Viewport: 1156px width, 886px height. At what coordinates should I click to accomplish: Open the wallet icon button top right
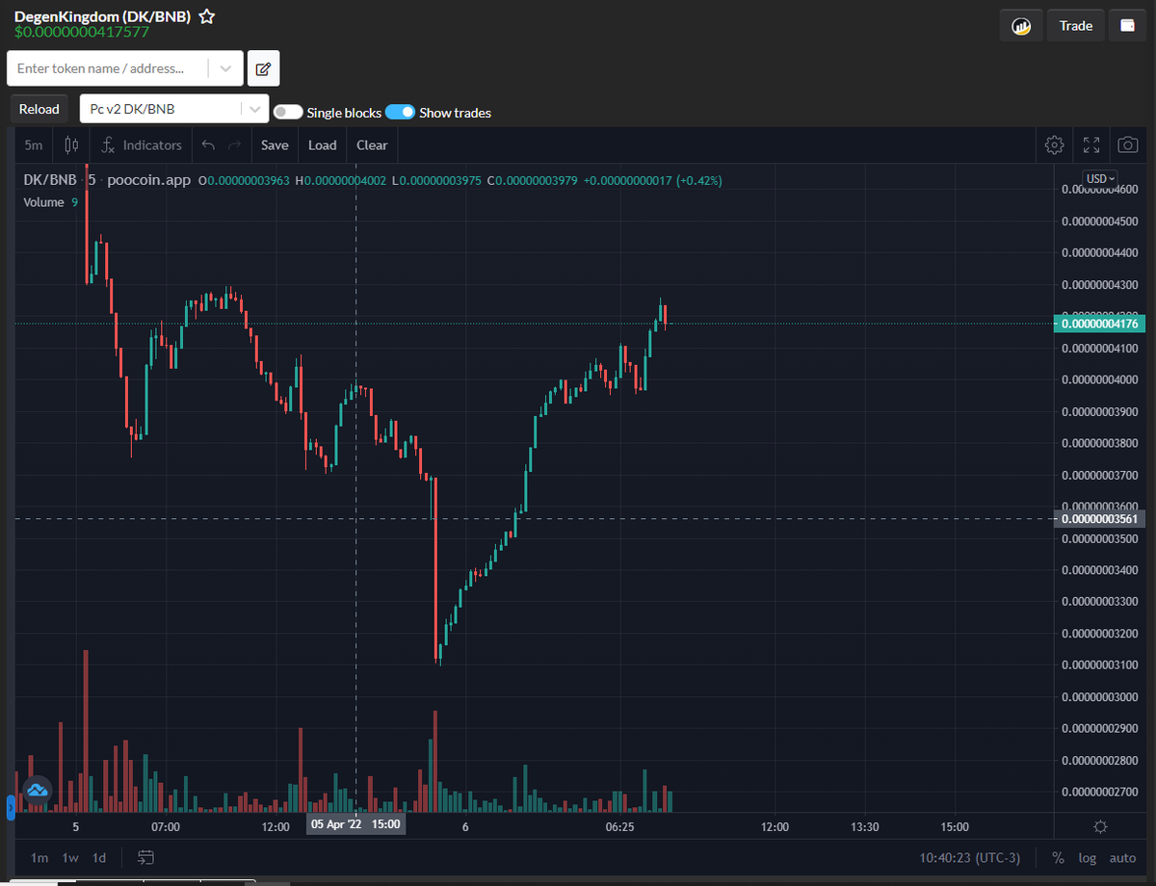1127,25
